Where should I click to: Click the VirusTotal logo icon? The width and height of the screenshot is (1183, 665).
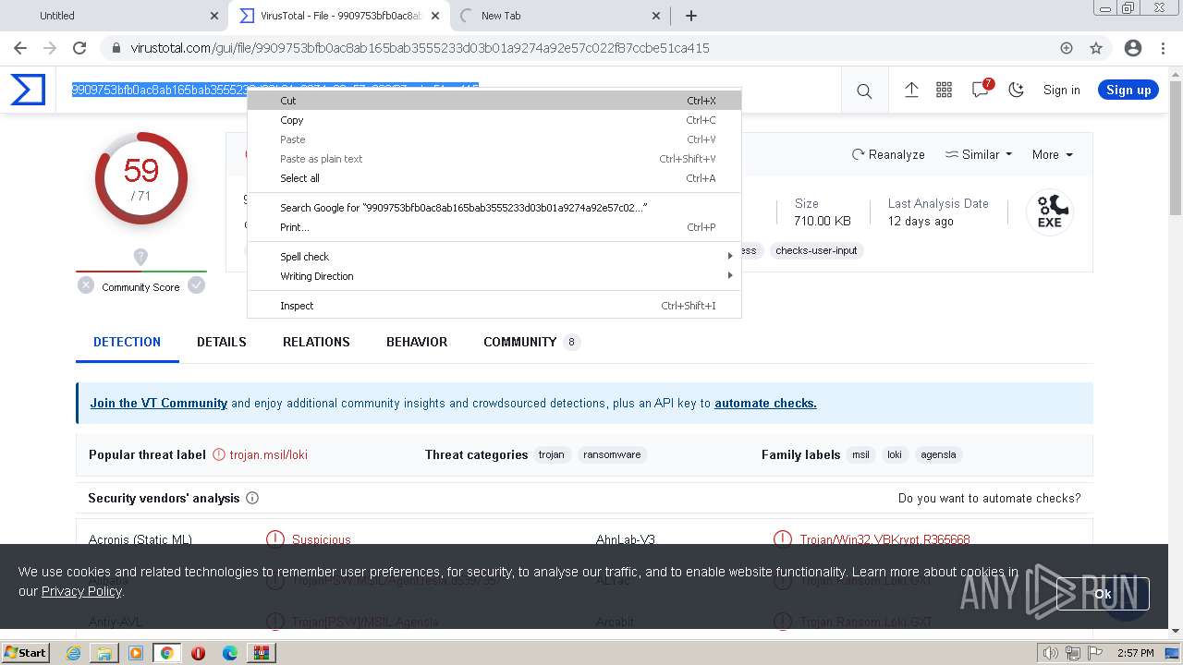pyautogui.click(x=28, y=90)
